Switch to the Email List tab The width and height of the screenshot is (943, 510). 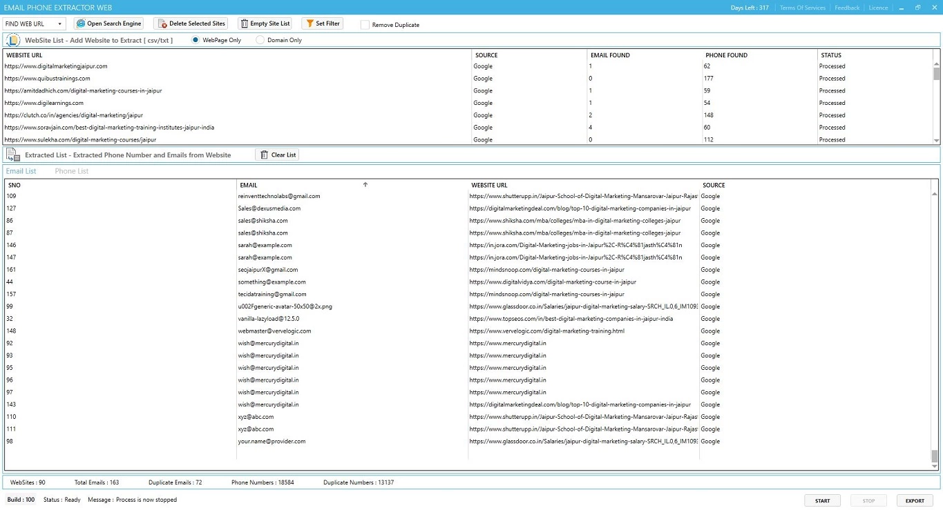point(21,171)
